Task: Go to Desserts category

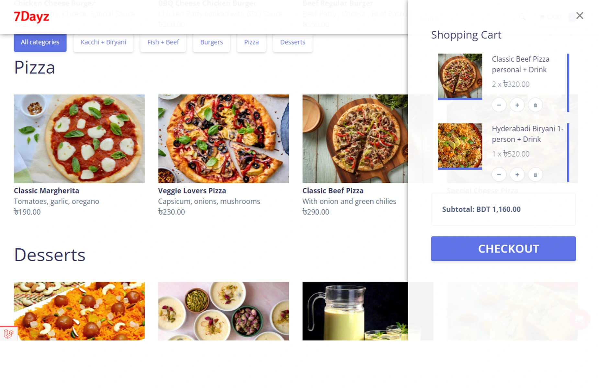Action: pos(293,42)
